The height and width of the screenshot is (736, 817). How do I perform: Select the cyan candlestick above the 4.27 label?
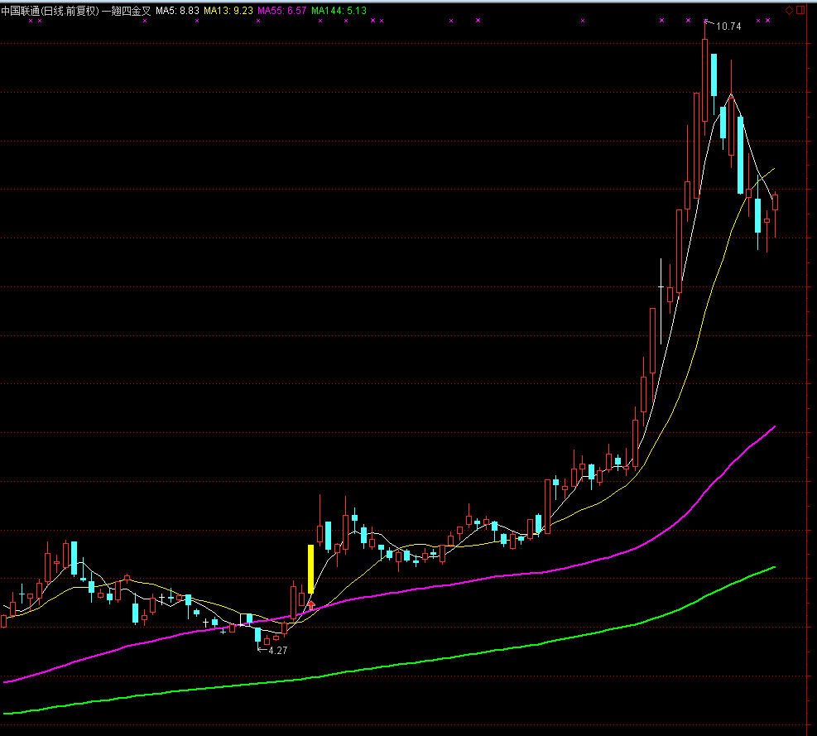(257, 635)
